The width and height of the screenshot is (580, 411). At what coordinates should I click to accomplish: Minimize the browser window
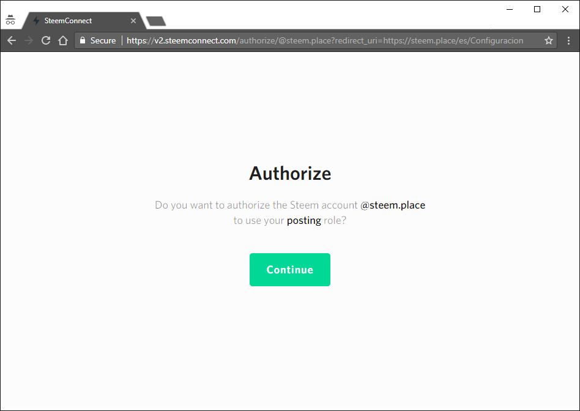[x=510, y=10]
